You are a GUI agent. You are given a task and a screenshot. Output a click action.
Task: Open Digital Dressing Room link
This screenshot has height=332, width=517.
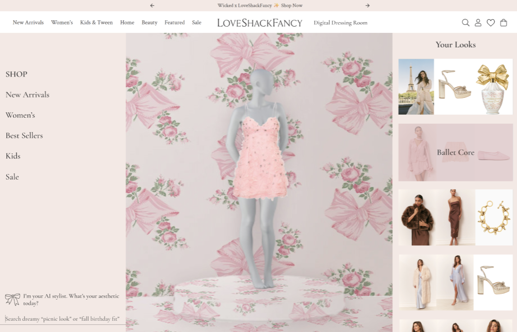click(x=340, y=23)
